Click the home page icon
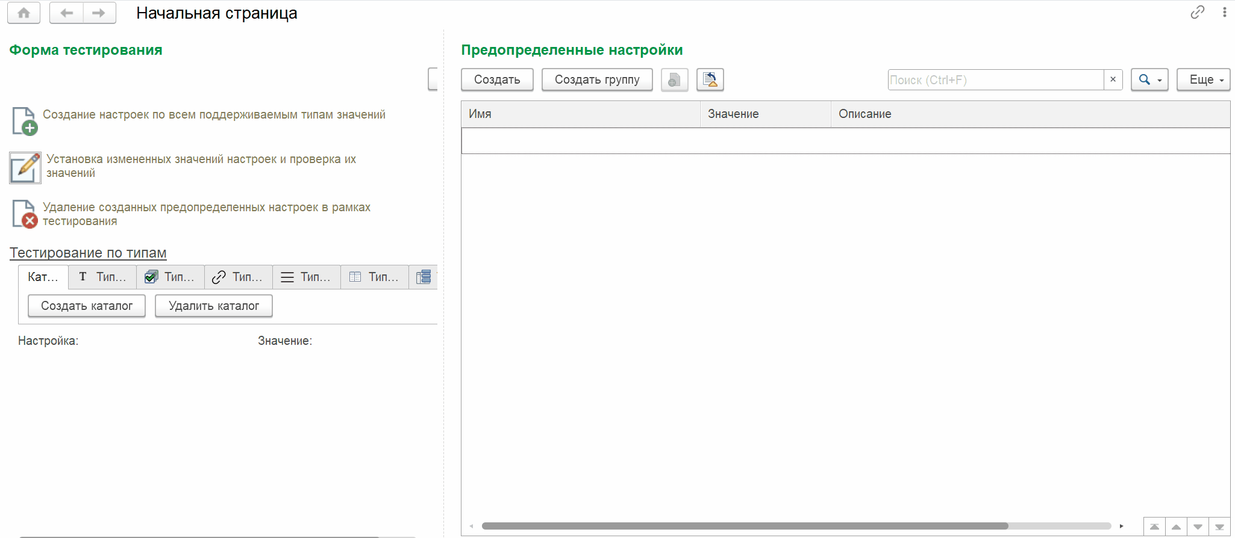 (x=24, y=13)
